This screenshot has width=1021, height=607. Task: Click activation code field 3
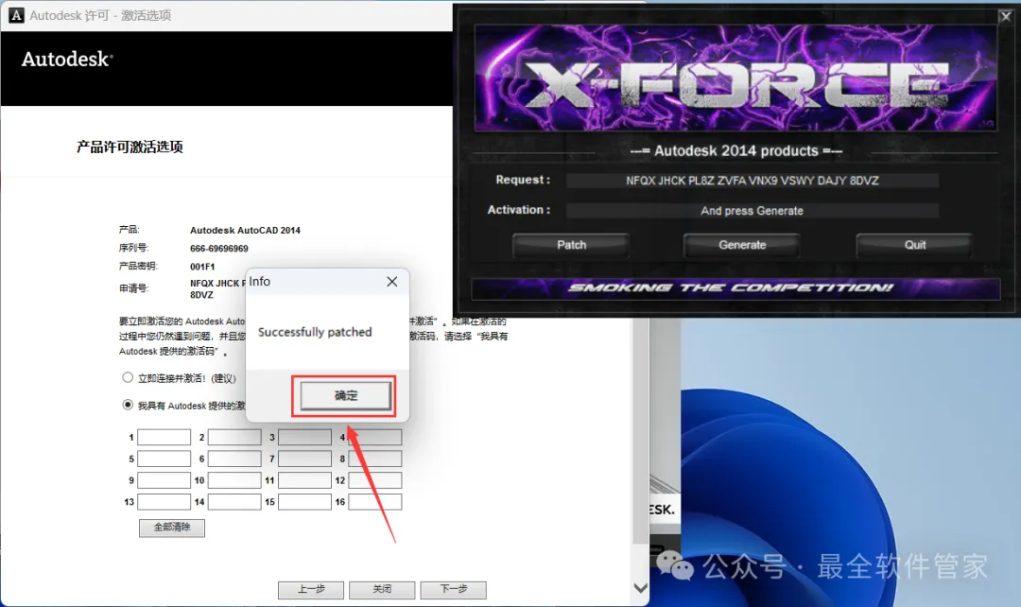(304, 437)
